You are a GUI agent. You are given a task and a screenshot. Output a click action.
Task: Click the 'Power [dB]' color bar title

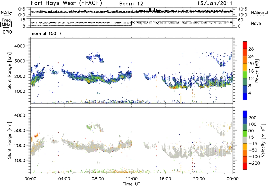pyautogui.click(x=257, y=71)
